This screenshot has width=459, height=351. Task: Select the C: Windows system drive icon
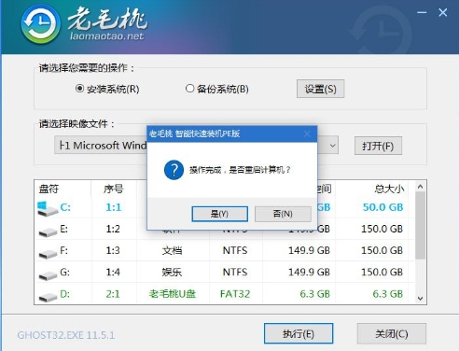tap(47, 208)
